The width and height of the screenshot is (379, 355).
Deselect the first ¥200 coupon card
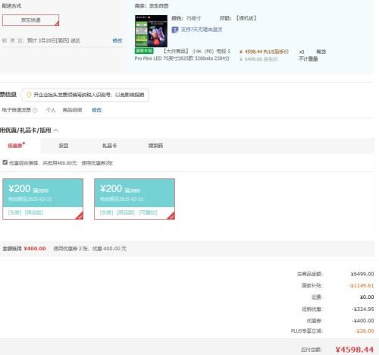point(42,199)
